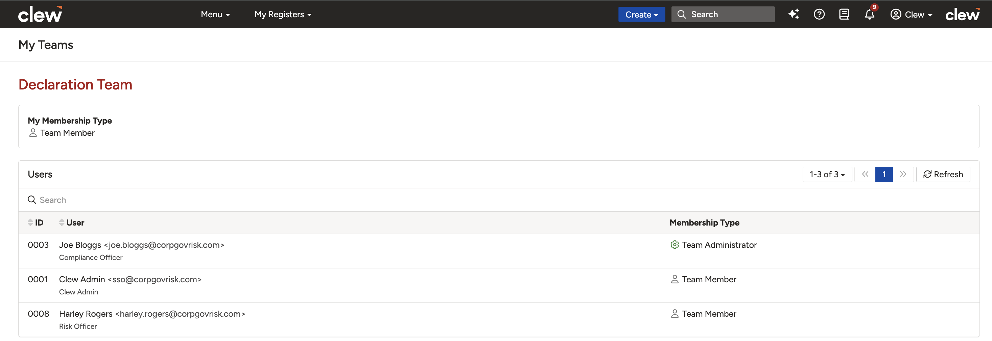Click the Team Administrator membership text
Image resolution: width=992 pixels, height=341 pixels.
(719, 245)
